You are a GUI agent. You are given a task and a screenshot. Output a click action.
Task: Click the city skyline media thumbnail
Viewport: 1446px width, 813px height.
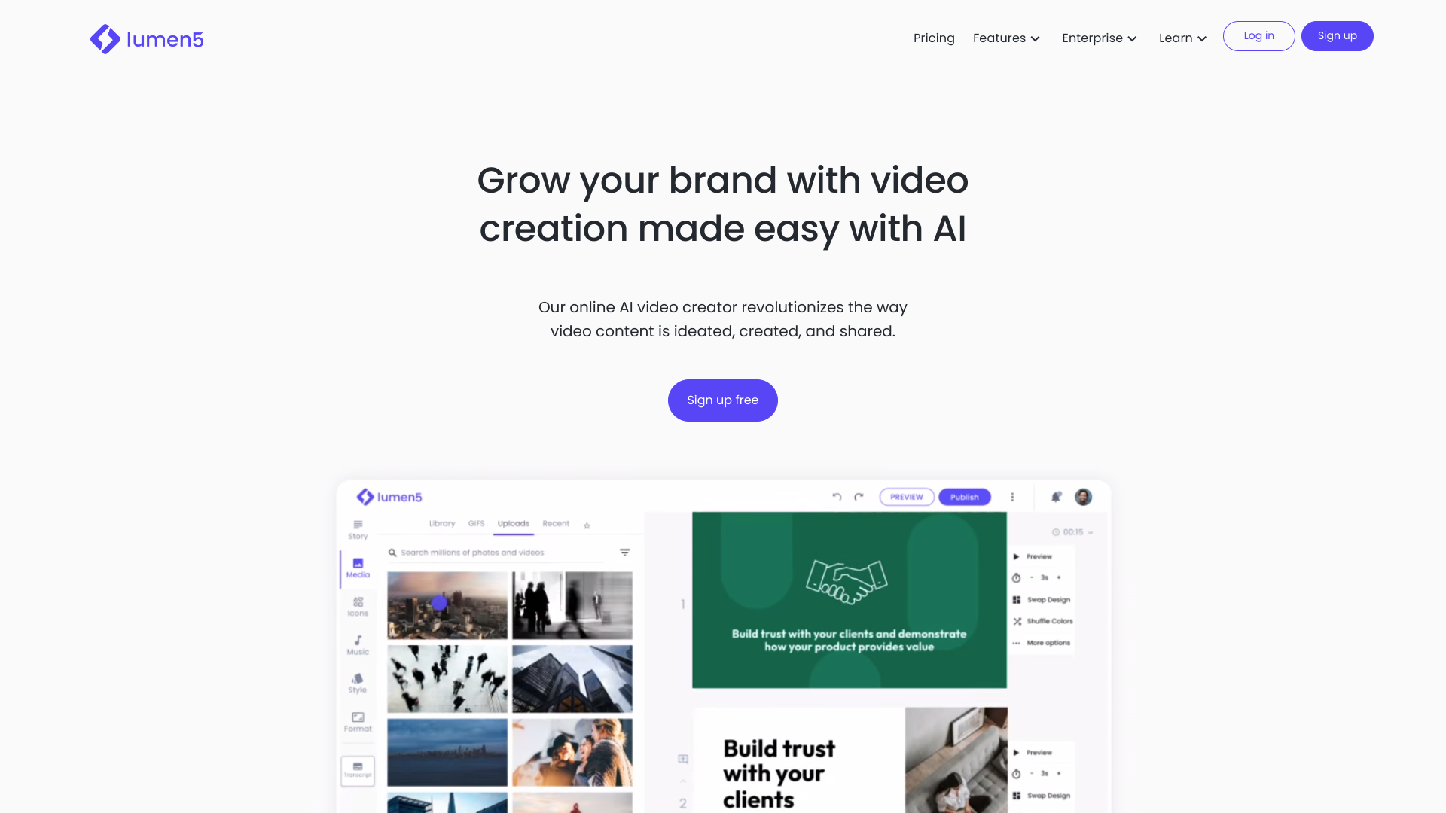click(447, 602)
